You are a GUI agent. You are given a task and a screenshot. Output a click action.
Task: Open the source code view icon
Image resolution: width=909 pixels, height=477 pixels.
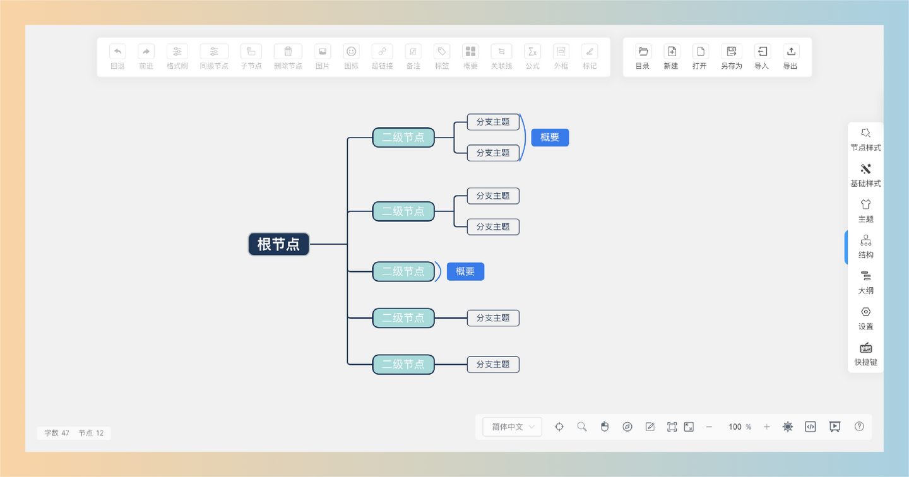coord(811,427)
